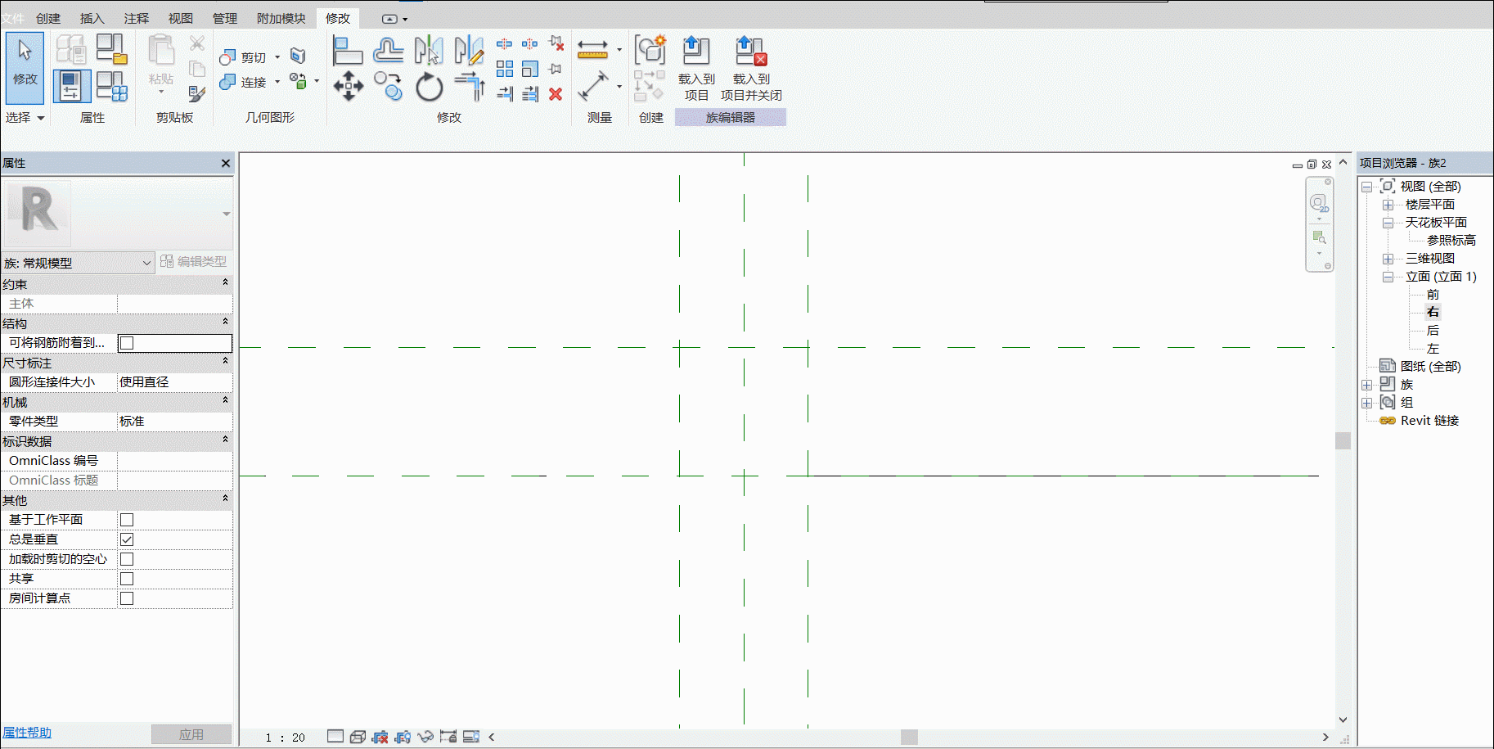Select 参照标高 in the project browser
This screenshot has height=749, width=1494.
click(x=1451, y=241)
